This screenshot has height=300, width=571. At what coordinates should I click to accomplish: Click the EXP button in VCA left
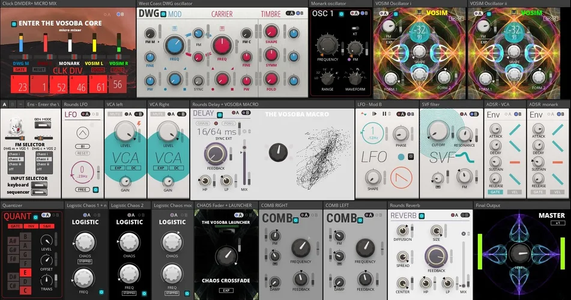[x=118, y=168]
